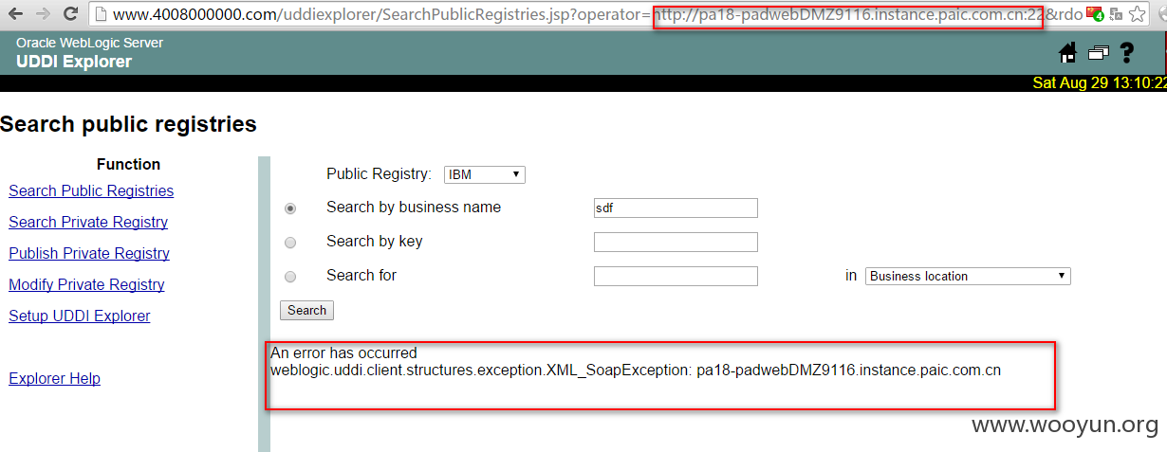The width and height of the screenshot is (1167, 452).
Task: Open the Search Private Registry link
Action: pyautogui.click(x=88, y=222)
